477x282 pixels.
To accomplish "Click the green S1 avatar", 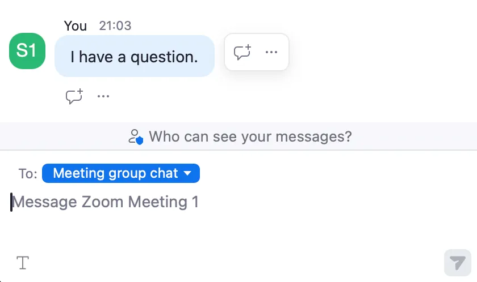I will pyautogui.click(x=27, y=51).
